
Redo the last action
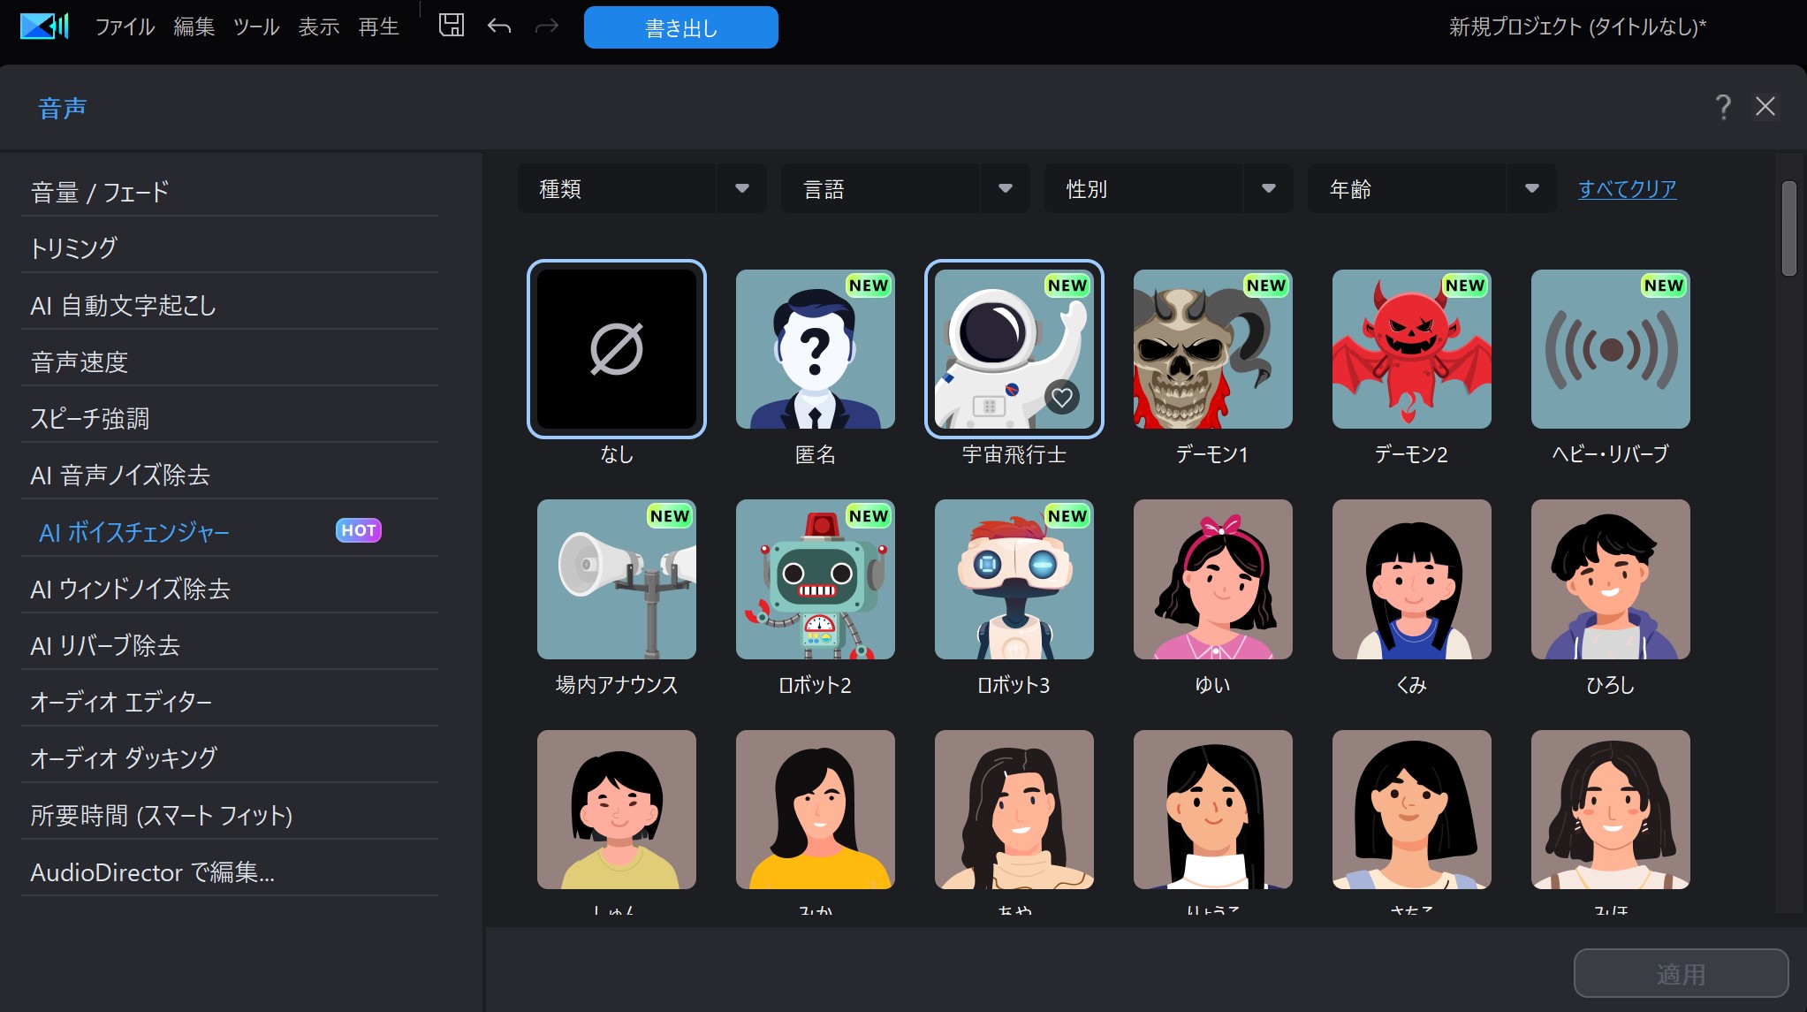coord(547,27)
